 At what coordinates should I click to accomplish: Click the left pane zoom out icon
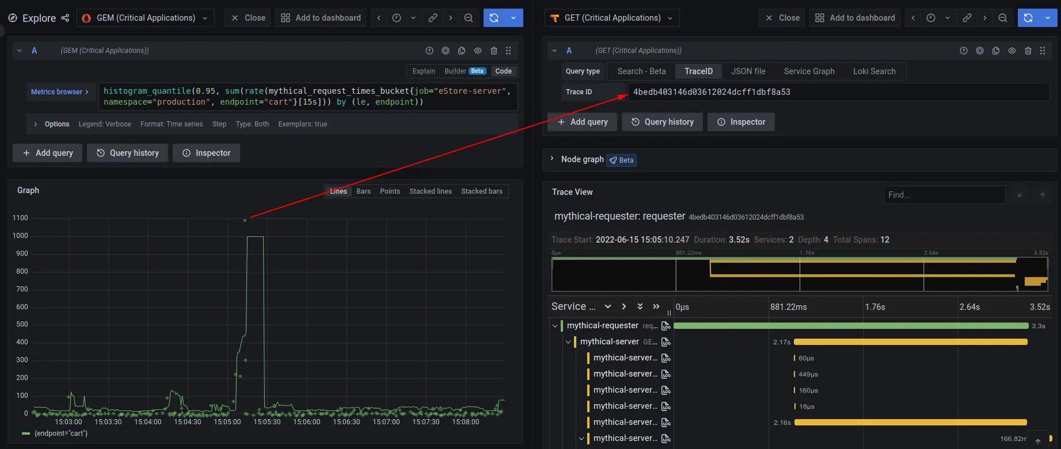pyautogui.click(x=469, y=18)
